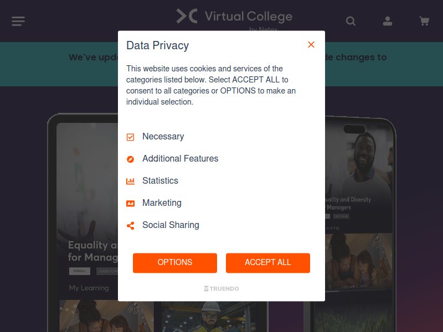Click the Marketing Ad icon
443x332 pixels.
(x=130, y=204)
